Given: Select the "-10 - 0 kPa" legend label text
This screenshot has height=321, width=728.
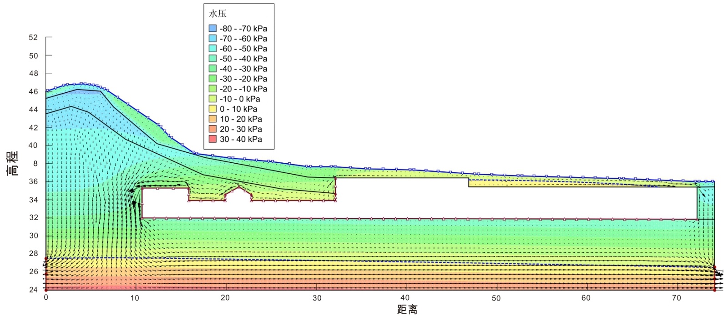Looking at the screenshot, I should pyautogui.click(x=240, y=99).
